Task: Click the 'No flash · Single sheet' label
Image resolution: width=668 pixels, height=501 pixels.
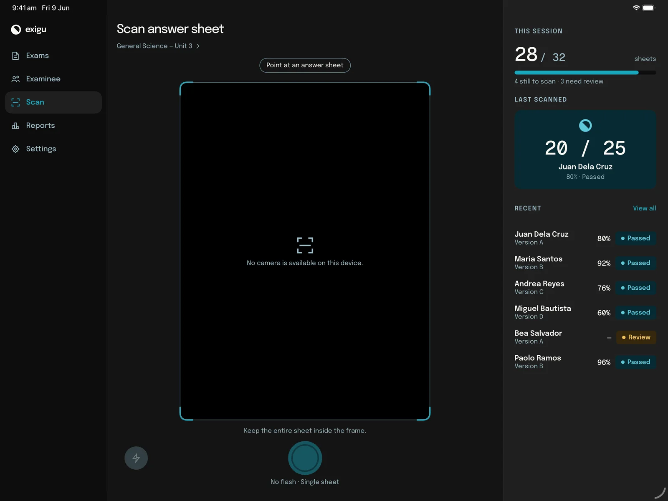Action: click(x=305, y=482)
